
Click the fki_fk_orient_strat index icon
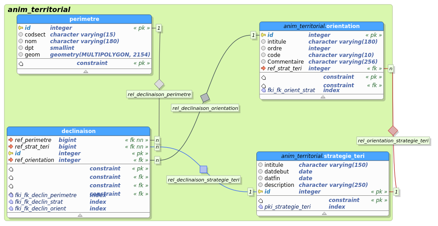pyautogui.click(x=264, y=90)
